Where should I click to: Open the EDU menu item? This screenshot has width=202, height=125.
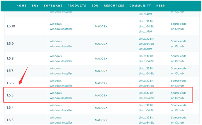click(95, 6)
